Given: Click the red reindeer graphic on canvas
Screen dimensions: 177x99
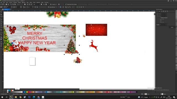Looking at the screenshot, I should pyautogui.click(x=93, y=46).
